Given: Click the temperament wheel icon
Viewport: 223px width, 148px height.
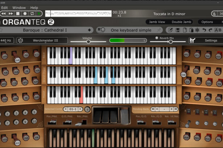Looking at the screenshot, I should point(20,40).
